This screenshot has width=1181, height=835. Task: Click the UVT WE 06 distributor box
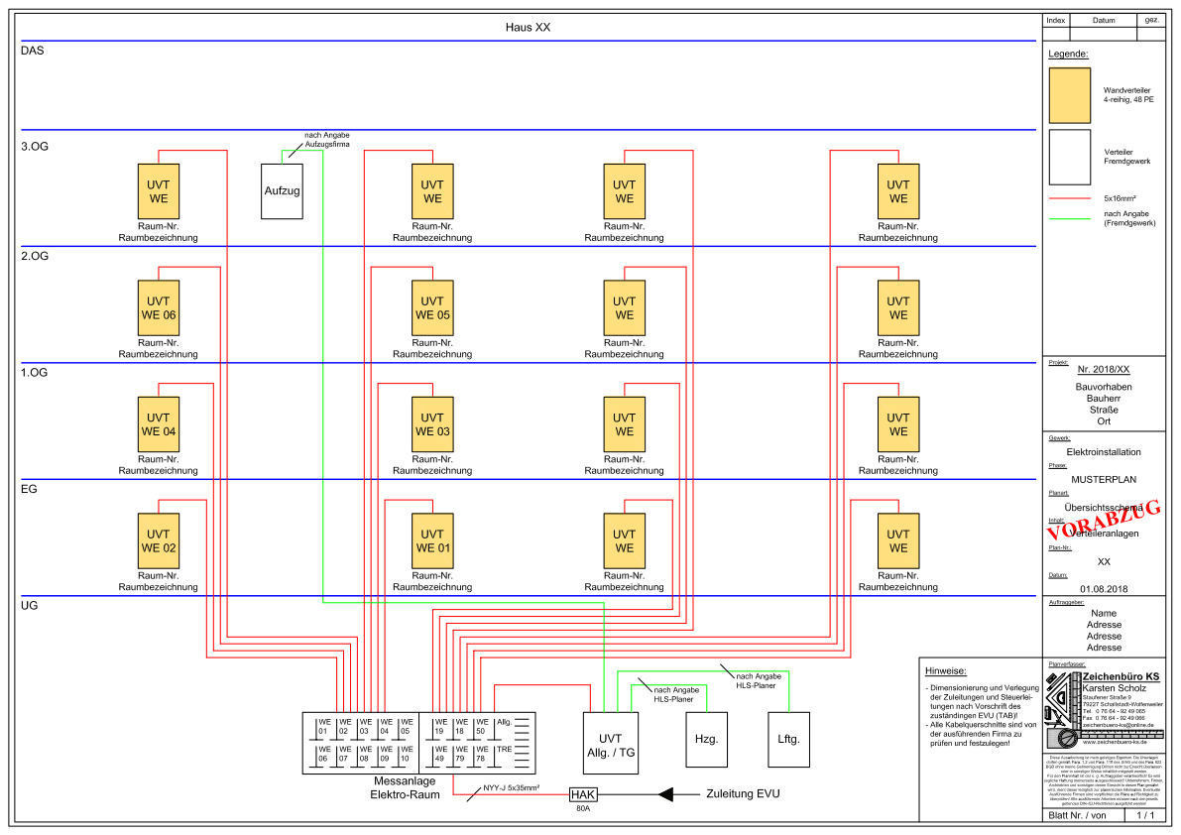tap(158, 307)
